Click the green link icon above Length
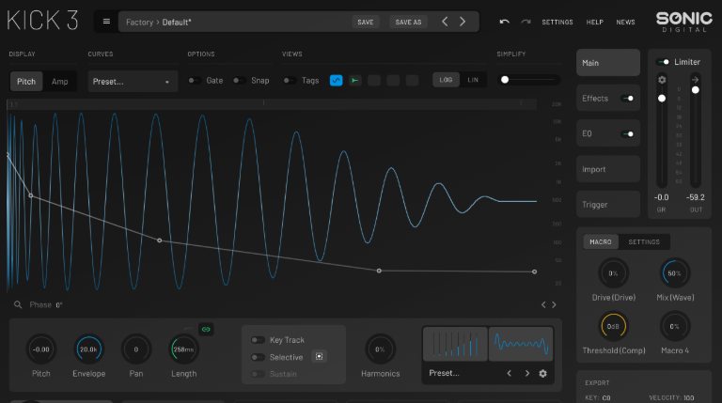This screenshot has width=722, height=403. [x=206, y=329]
